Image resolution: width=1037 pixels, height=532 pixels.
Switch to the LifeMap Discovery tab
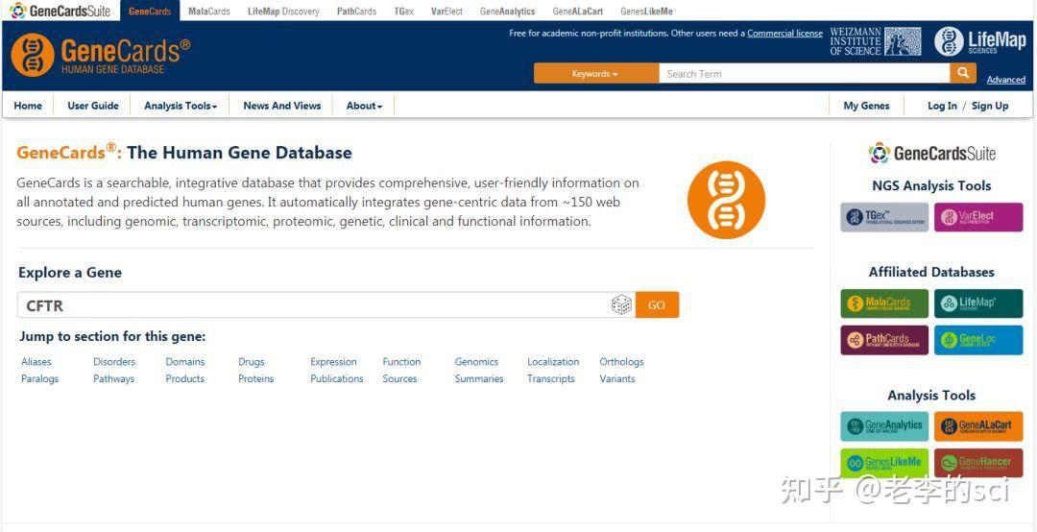point(283,12)
